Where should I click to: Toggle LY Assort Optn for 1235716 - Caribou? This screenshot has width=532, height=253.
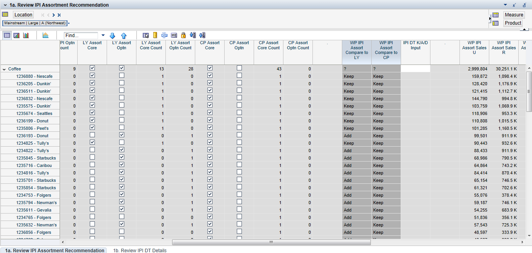(x=122, y=165)
